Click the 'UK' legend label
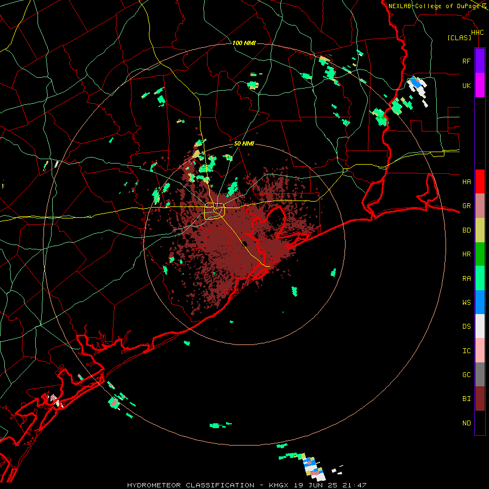Screen dimensions: 489x489 466,85
